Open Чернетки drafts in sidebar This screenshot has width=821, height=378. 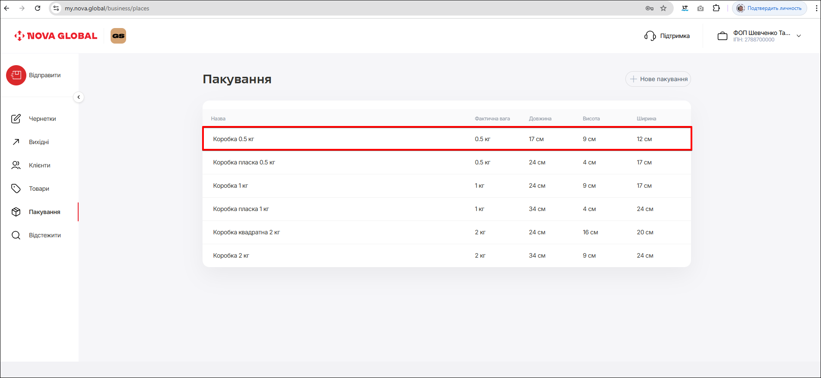coord(42,119)
